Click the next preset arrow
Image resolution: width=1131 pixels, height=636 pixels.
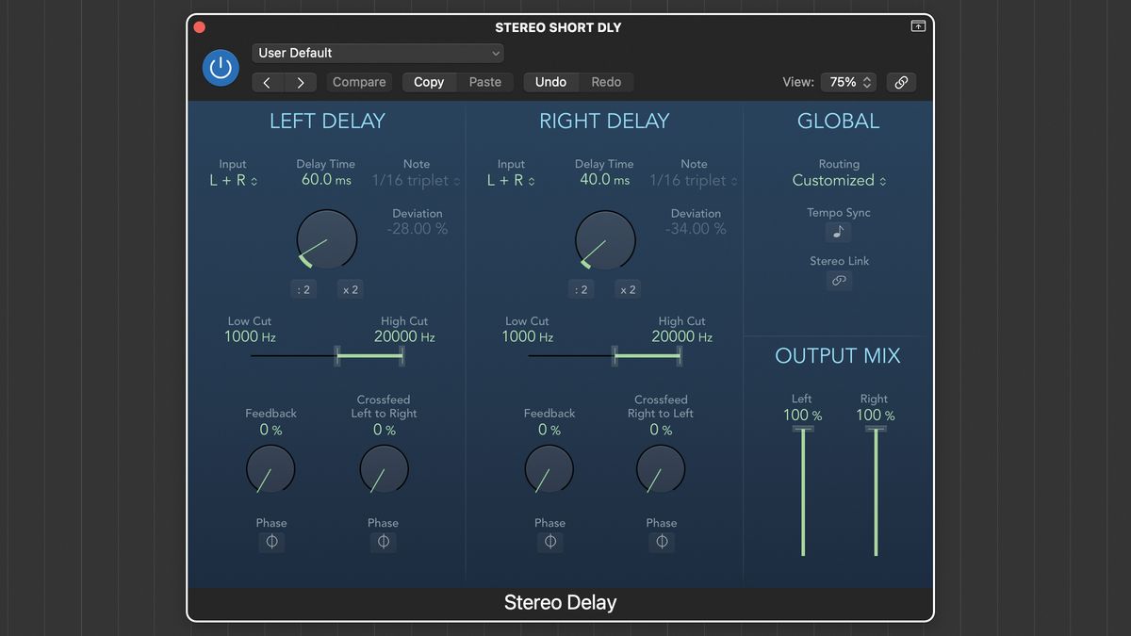(x=300, y=82)
